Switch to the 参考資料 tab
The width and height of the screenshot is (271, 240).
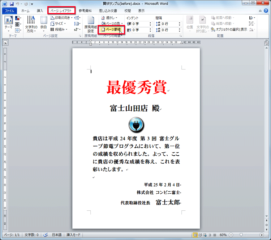point(85,11)
